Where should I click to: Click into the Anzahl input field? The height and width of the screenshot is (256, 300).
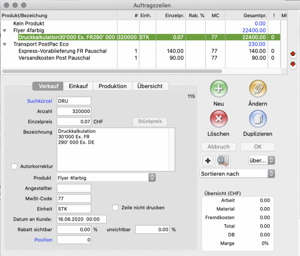pos(74,111)
